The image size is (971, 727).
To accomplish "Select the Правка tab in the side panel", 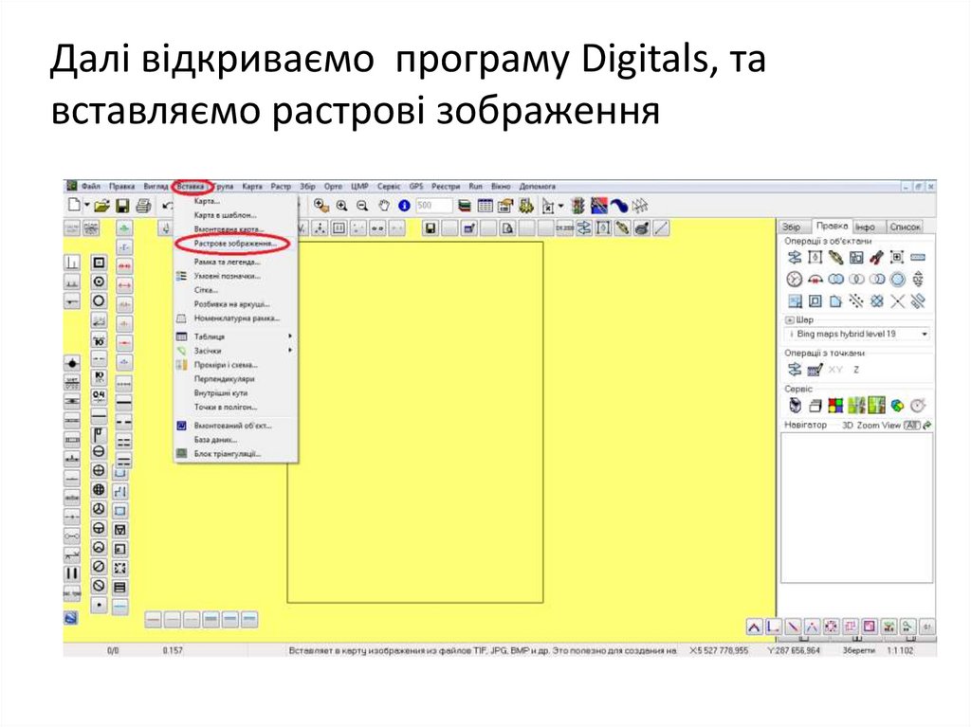I will 831,227.
